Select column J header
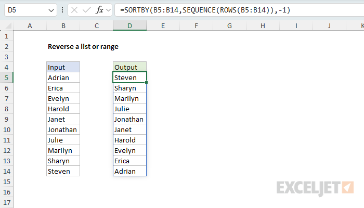364x208 pixels. coord(329,25)
